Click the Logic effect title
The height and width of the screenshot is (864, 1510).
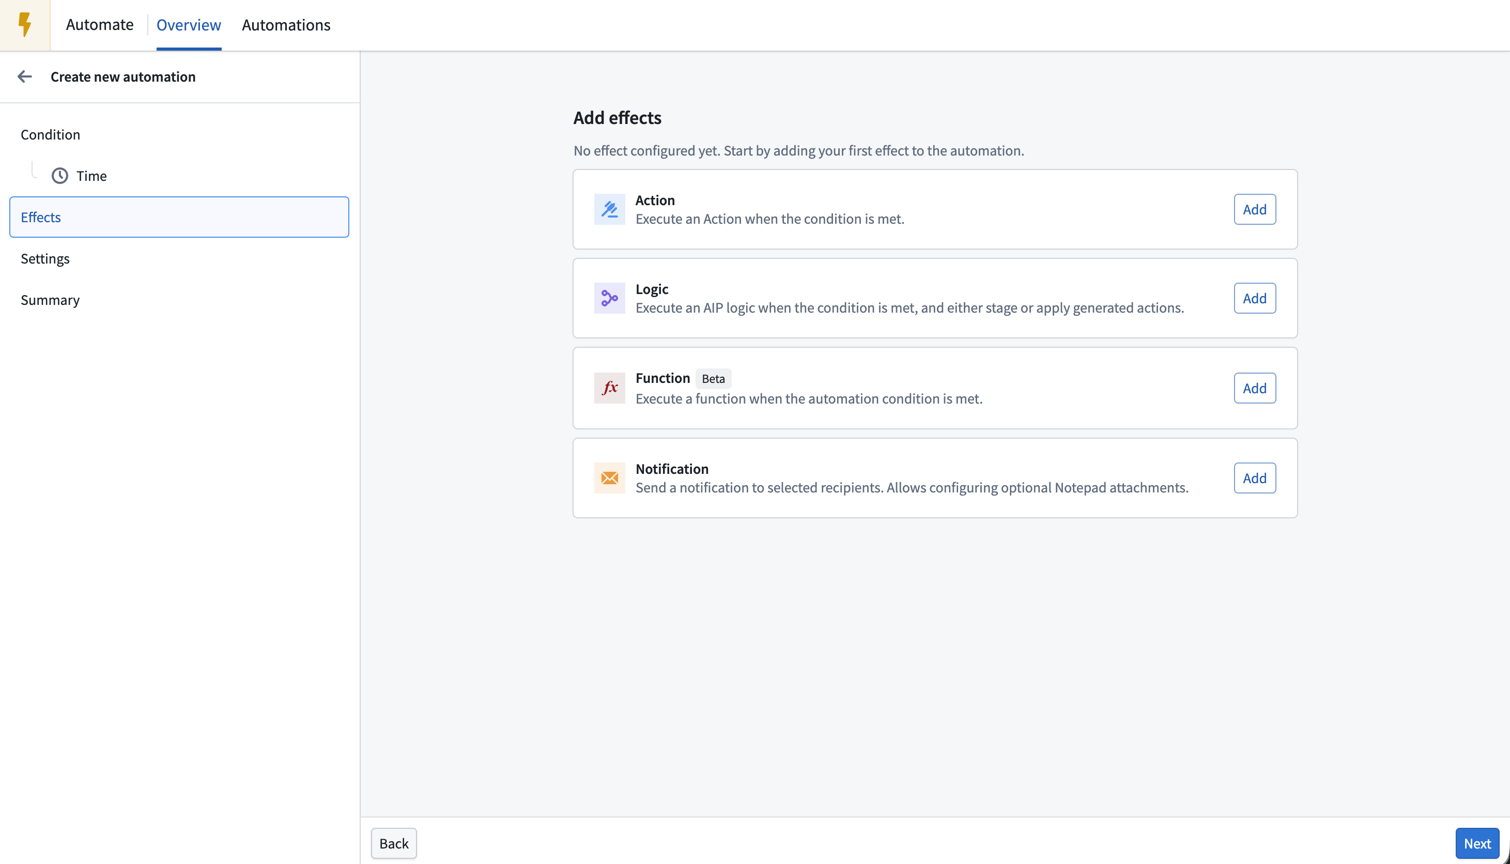click(652, 289)
